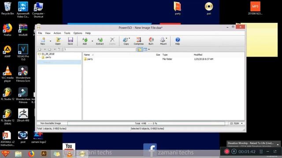The image size is (282, 158).
Task: Click the Back navigation arrow
Action: (x=40, y=49)
